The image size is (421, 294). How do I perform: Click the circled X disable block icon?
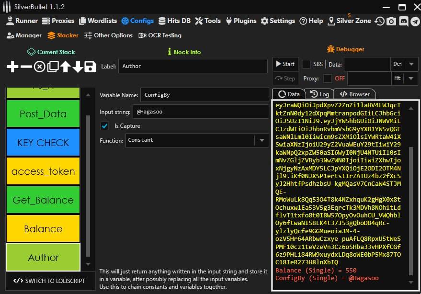click(39, 67)
